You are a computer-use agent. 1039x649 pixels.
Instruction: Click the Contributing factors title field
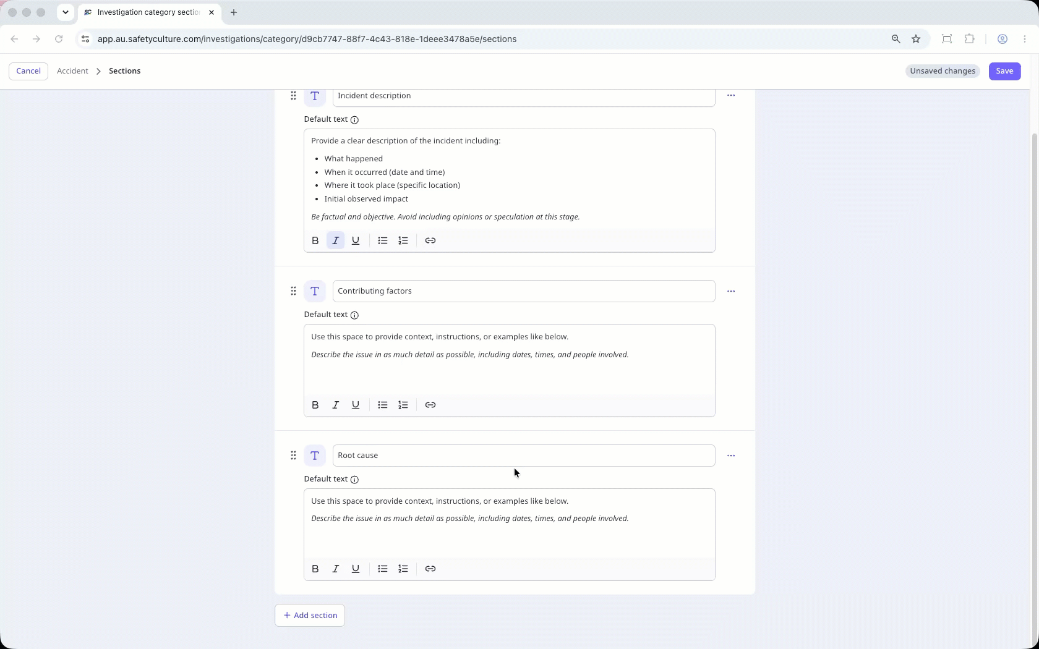[524, 291]
